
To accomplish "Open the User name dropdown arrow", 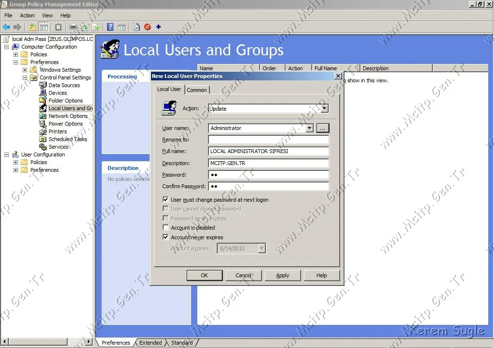I will point(310,128).
